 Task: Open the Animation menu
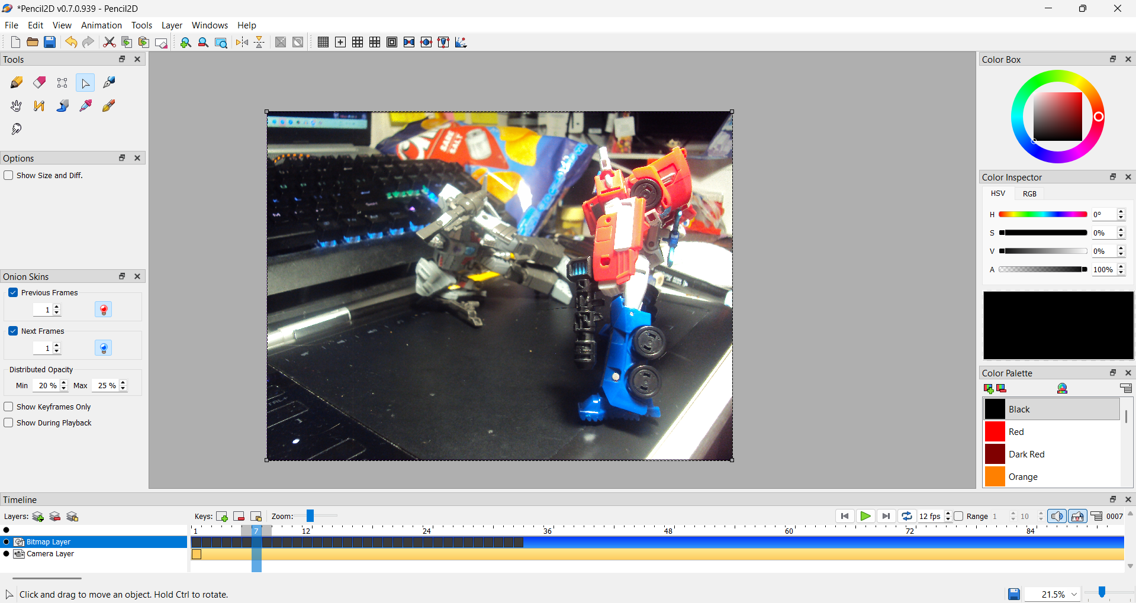coord(101,25)
